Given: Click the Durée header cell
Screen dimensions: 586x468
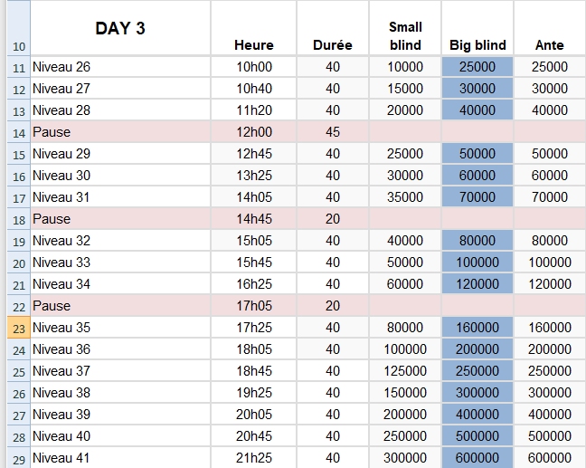Looking at the screenshot, I should point(332,44).
